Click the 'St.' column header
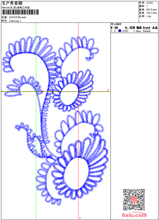The image size is (159, 220). pos(126,28)
